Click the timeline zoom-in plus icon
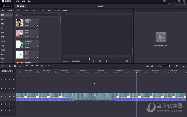 177,66
